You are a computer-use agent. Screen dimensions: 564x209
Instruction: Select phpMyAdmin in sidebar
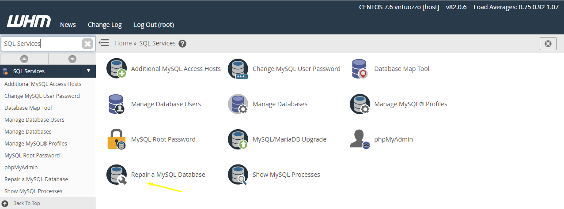pos(21,167)
